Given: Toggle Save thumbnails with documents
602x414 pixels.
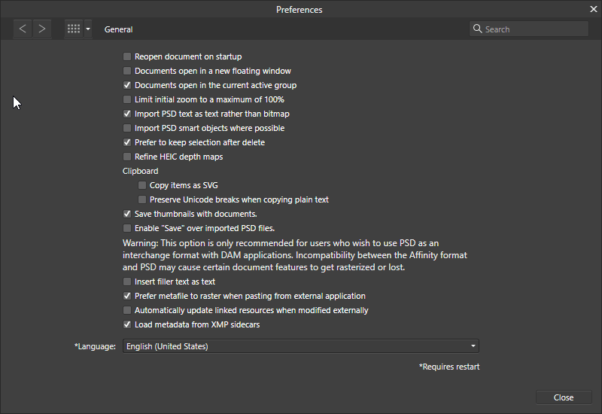Looking at the screenshot, I should (127, 214).
